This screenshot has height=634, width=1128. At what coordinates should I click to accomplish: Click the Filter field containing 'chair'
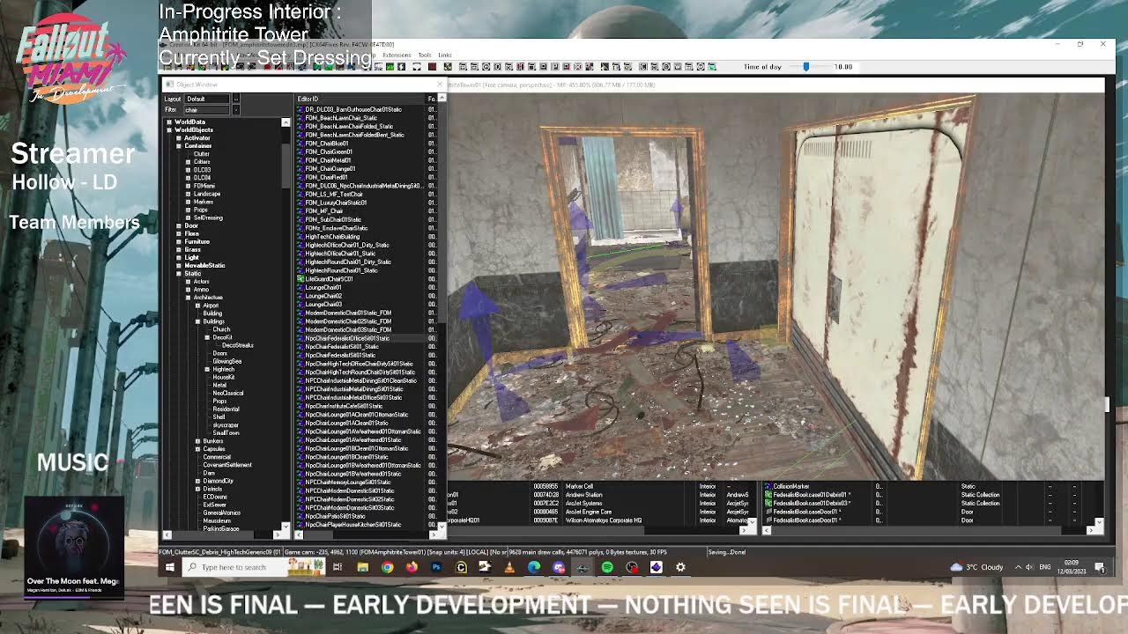click(x=206, y=110)
